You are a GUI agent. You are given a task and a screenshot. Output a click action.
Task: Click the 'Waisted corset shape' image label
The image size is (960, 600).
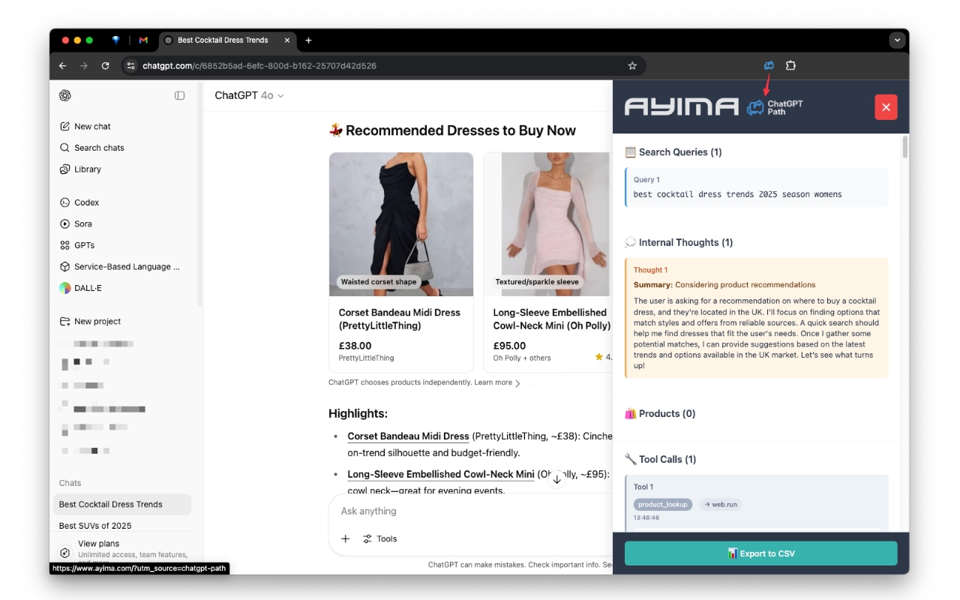pos(379,282)
